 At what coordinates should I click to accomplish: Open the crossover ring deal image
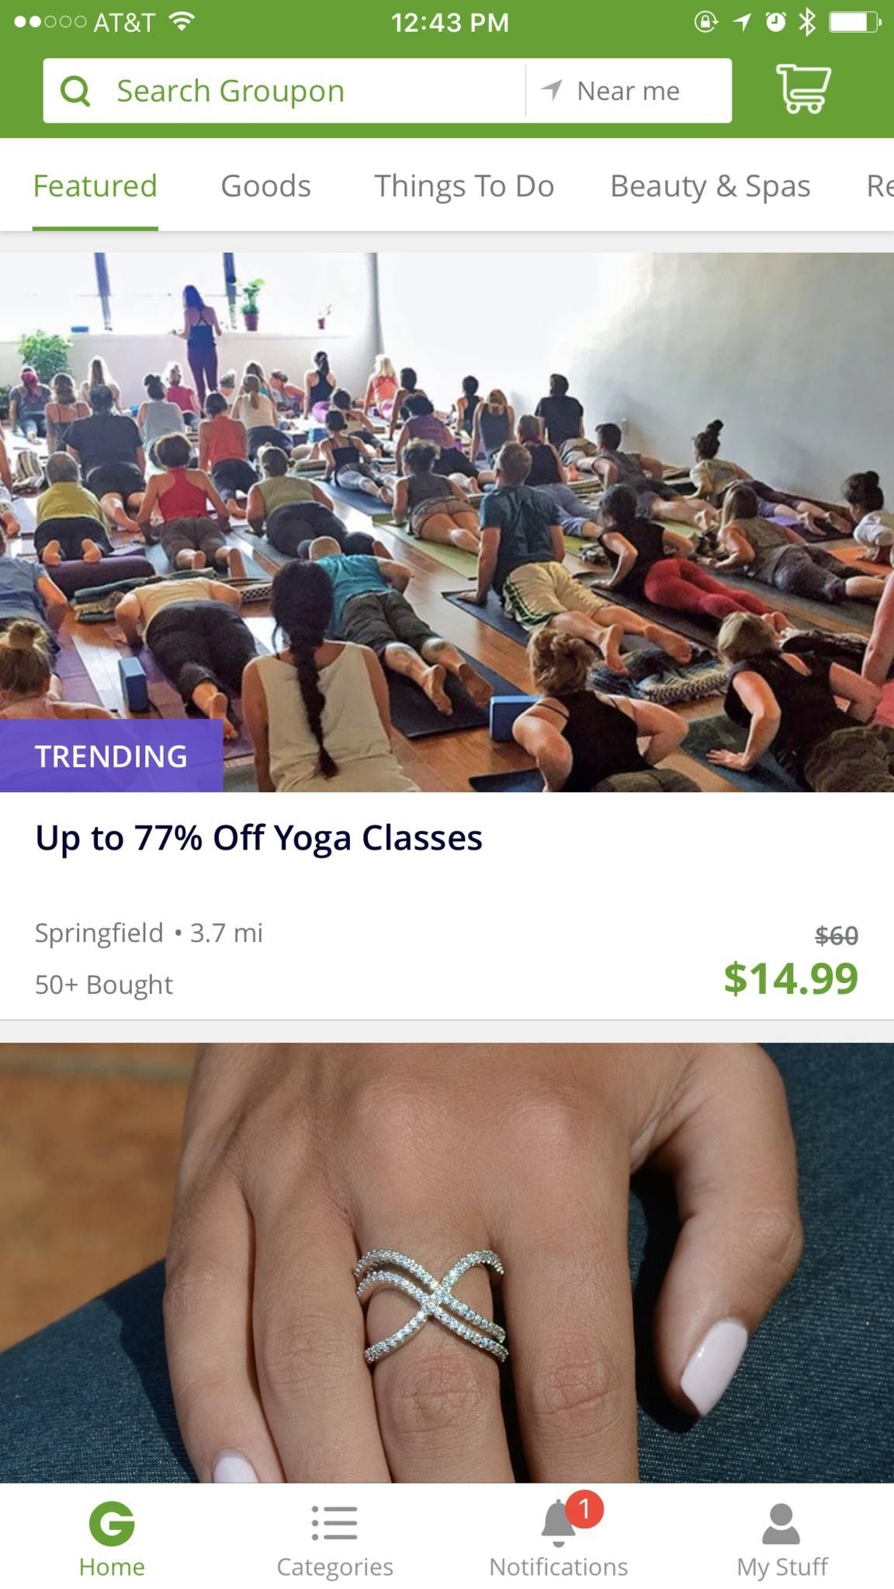pos(447,1262)
